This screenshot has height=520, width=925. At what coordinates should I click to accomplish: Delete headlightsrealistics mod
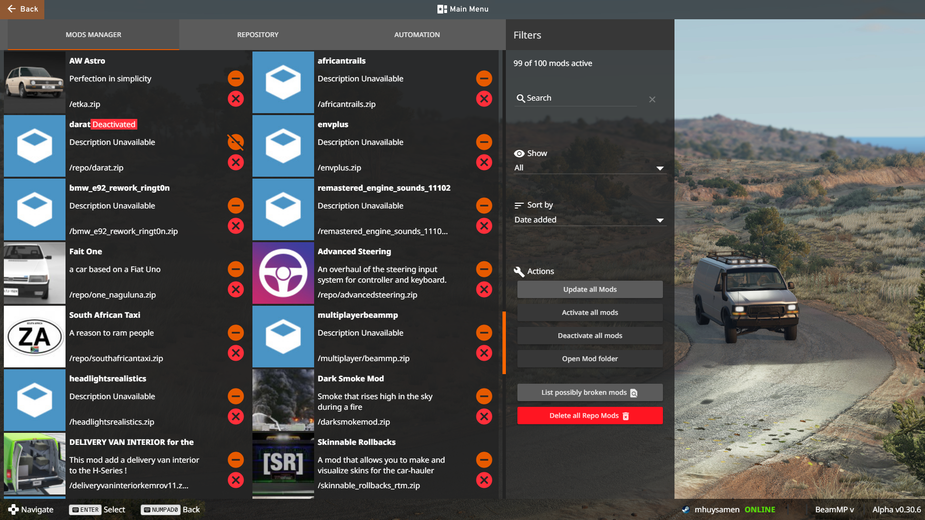[x=236, y=416]
